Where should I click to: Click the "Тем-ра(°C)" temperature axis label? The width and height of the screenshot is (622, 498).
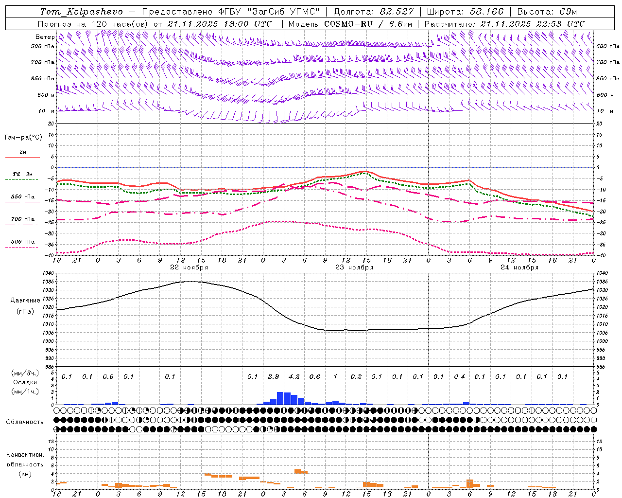pos(23,137)
